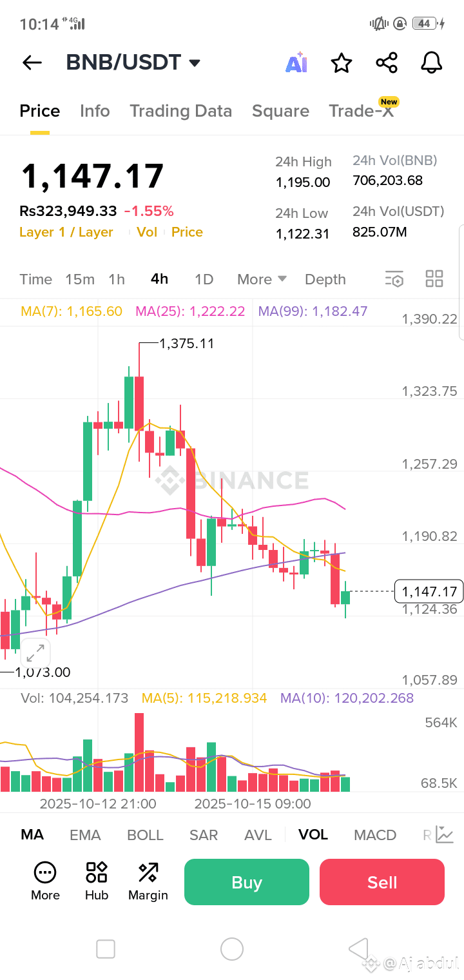This screenshot has height=980, width=464.
Task: Switch to the Price tab
Action: [40, 111]
